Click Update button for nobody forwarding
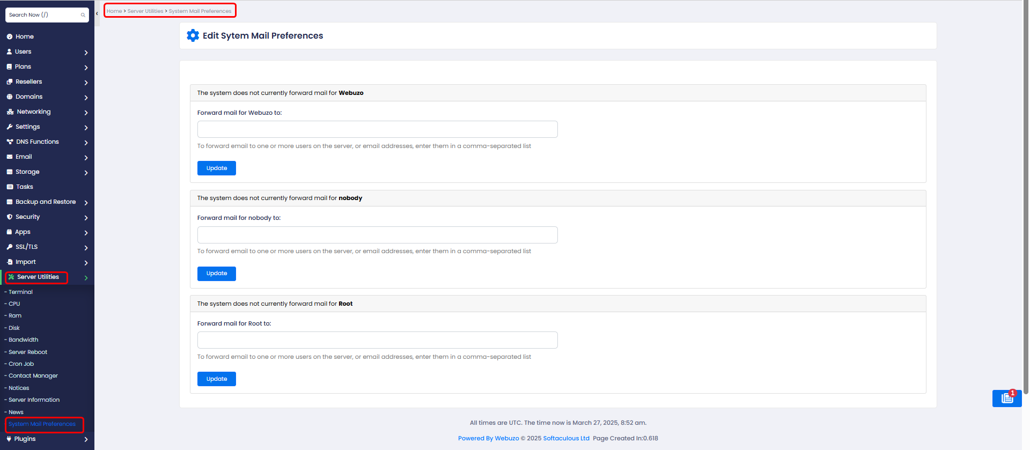The width and height of the screenshot is (1030, 450). pos(217,274)
